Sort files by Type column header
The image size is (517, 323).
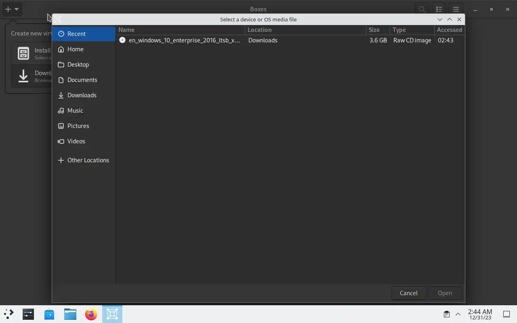[412, 30]
